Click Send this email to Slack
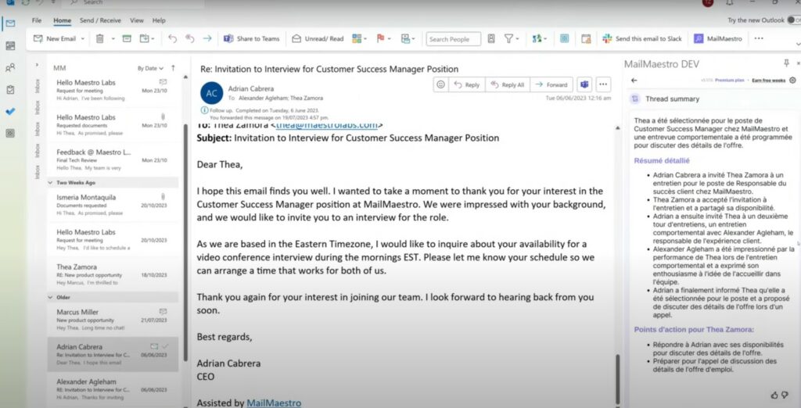The image size is (801, 408). pos(642,39)
